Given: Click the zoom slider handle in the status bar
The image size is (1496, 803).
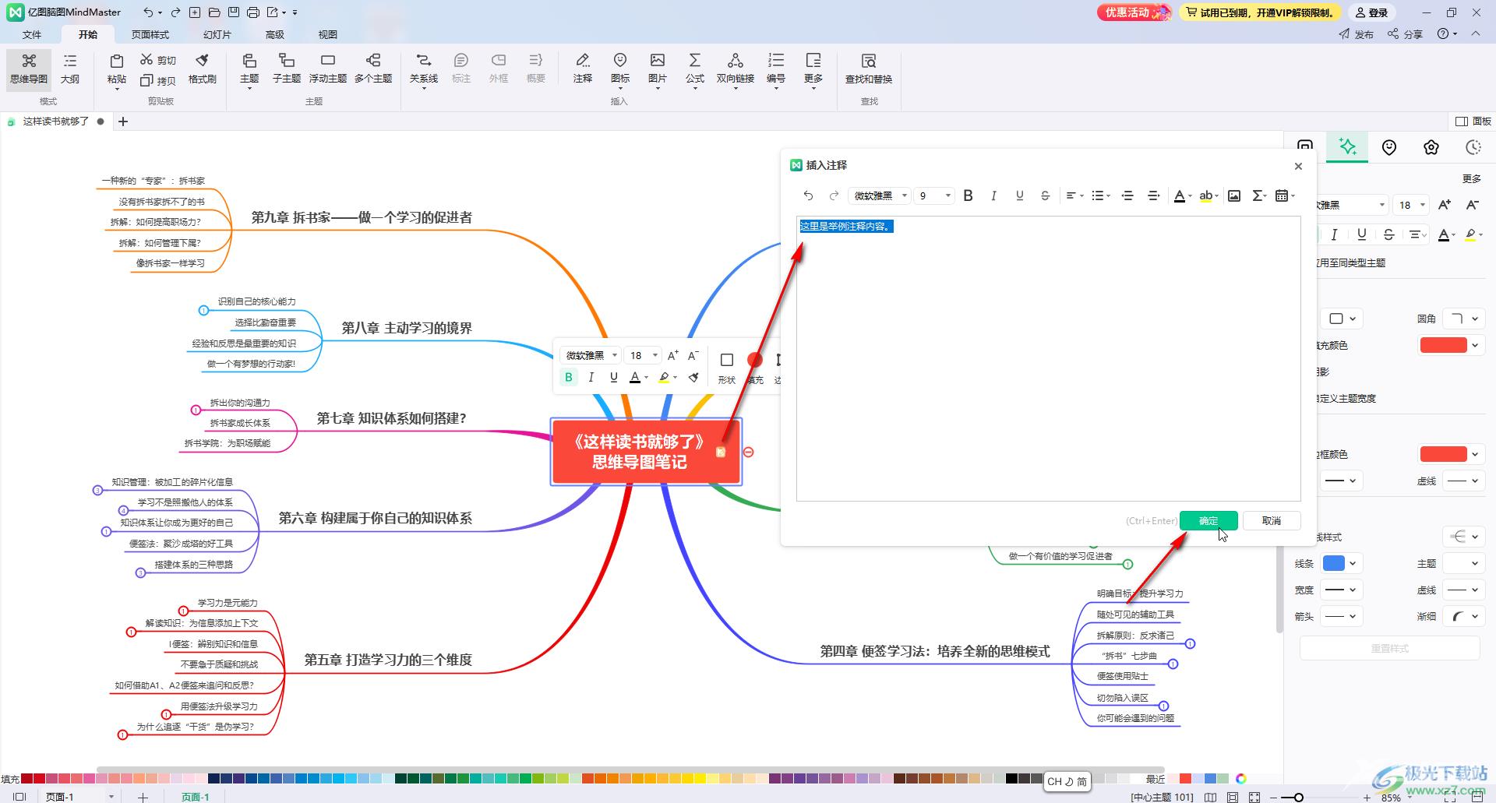Looking at the screenshot, I should (1298, 797).
